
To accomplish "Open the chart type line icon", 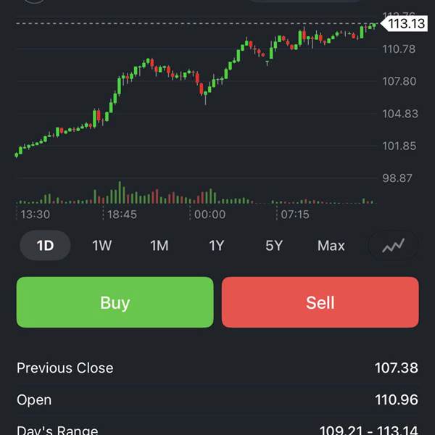I will click(x=394, y=246).
